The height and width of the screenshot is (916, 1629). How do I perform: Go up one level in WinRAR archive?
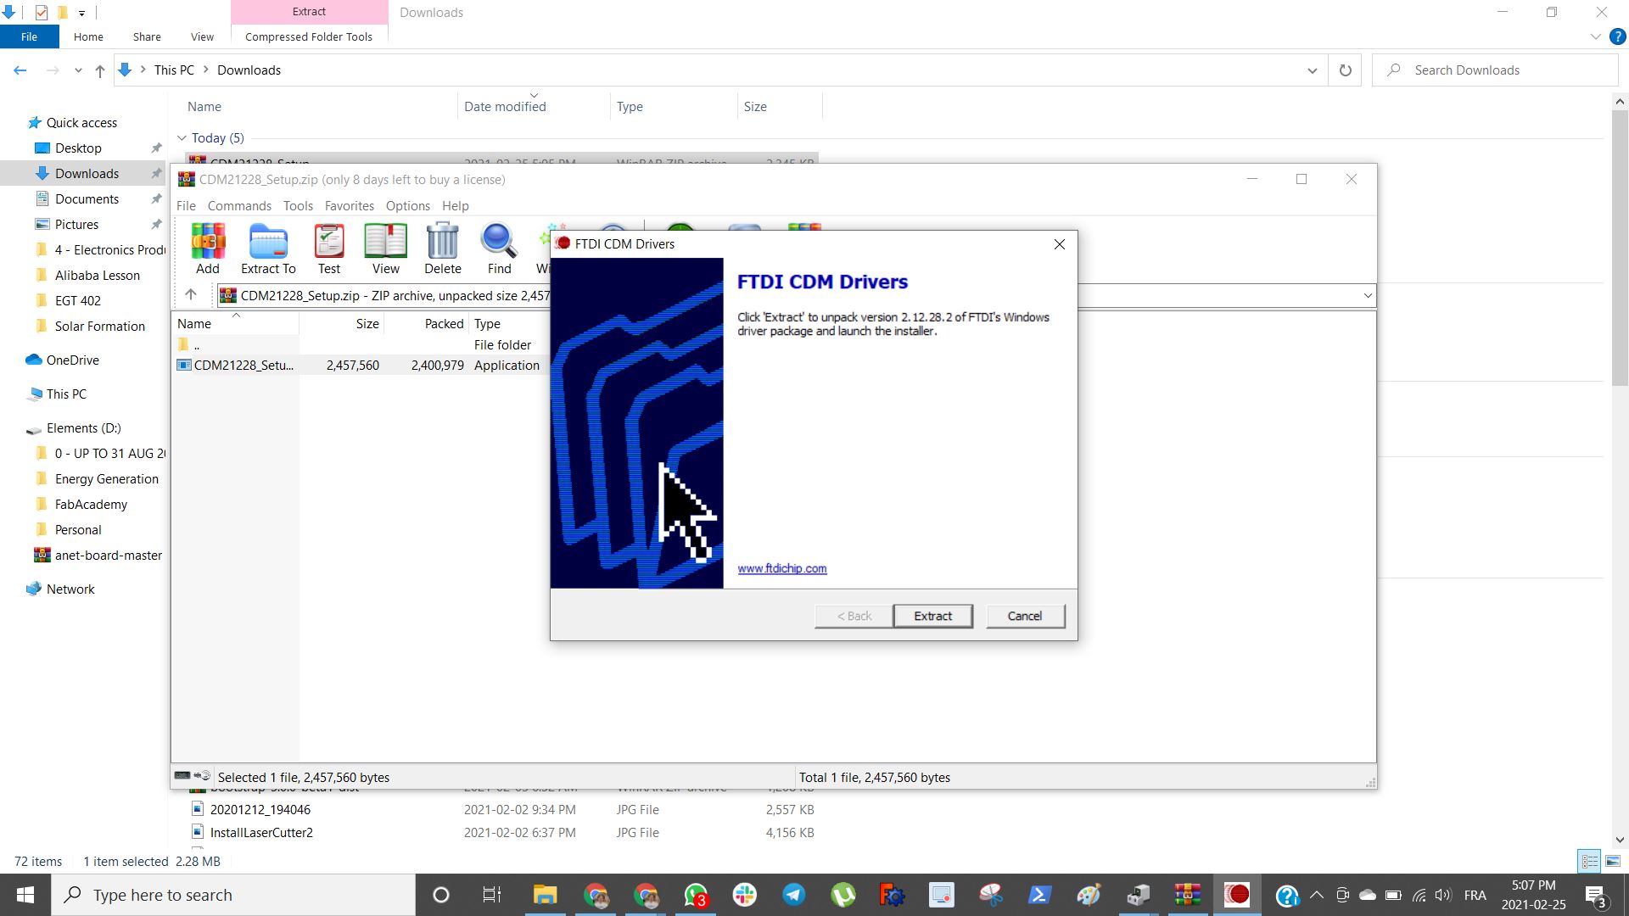coord(191,294)
